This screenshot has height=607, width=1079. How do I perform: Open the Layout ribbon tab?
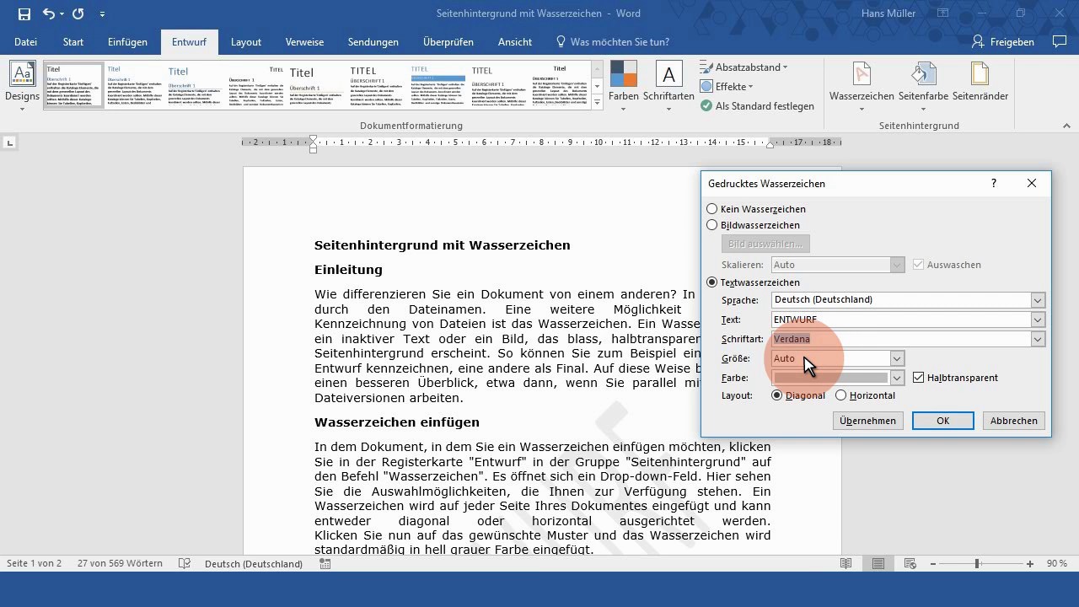[246, 41]
